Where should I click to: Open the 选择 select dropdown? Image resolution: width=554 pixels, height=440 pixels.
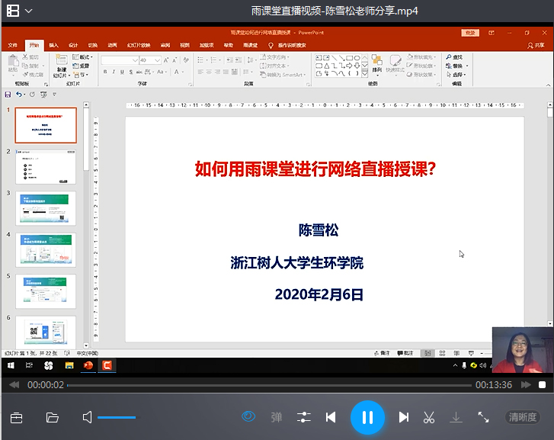tap(456, 75)
